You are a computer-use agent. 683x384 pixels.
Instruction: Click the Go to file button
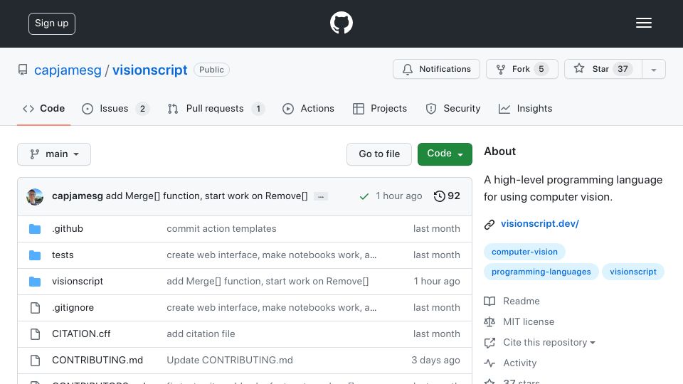pyautogui.click(x=379, y=154)
